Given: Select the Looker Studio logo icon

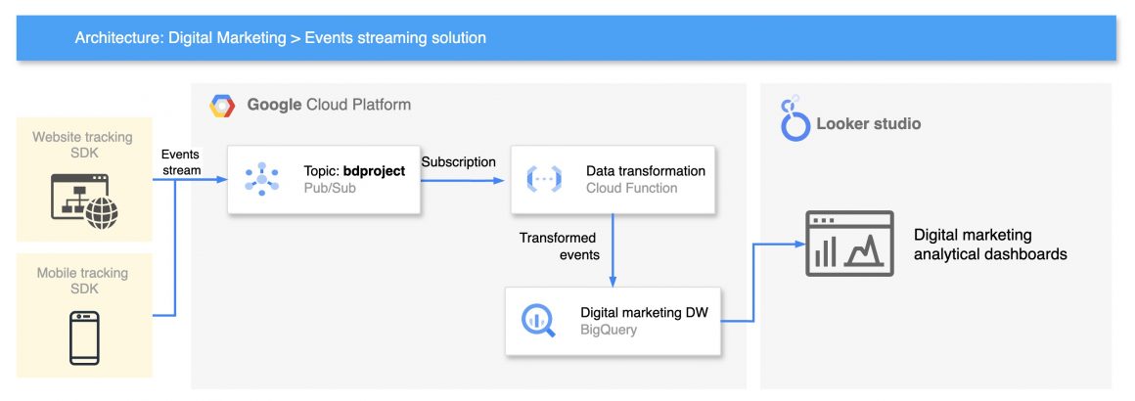Looking at the screenshot, I should click(792, 120).
